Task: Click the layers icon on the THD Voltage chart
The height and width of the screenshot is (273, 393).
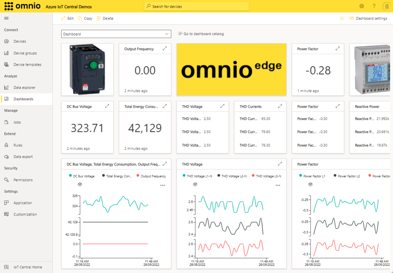Action: pyautogui.click(x=195, y=184)
